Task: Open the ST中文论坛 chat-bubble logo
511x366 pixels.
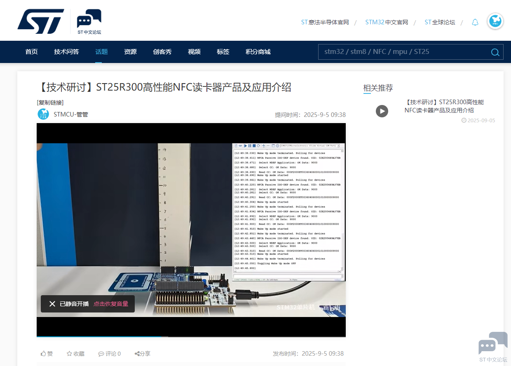Action: coord(89,21)
